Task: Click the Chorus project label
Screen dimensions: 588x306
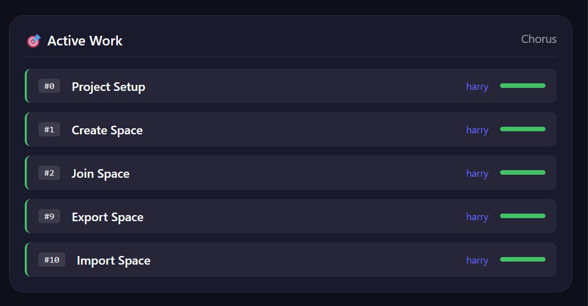Action: pos(538,39)
